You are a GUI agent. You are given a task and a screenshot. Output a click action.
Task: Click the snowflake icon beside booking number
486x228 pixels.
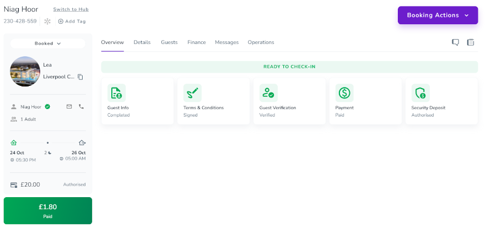[x=47, y=21]
